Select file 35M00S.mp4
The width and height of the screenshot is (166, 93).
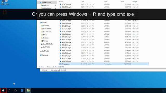click(x=66, y=26)
